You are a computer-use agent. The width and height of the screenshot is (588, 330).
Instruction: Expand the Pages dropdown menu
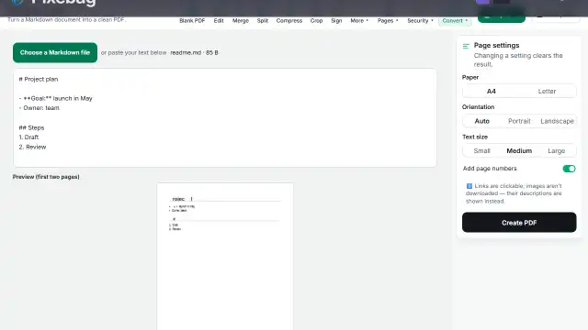[x=388, y=20]
